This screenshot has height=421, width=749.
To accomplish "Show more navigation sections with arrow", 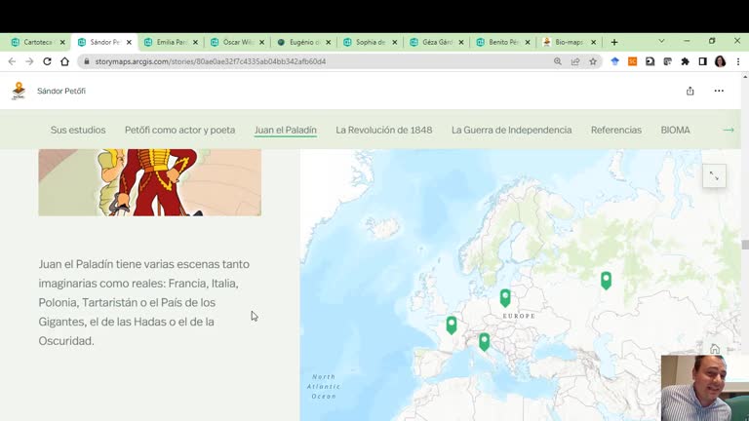I will tap(729, 130).
